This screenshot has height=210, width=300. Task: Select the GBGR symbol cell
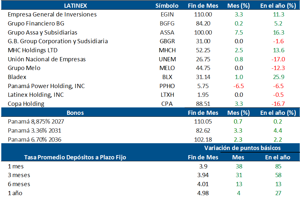click(x=167, y=41)
